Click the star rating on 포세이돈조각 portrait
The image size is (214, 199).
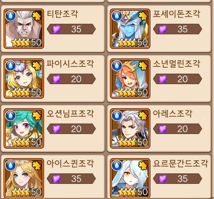tap(127, 42)
